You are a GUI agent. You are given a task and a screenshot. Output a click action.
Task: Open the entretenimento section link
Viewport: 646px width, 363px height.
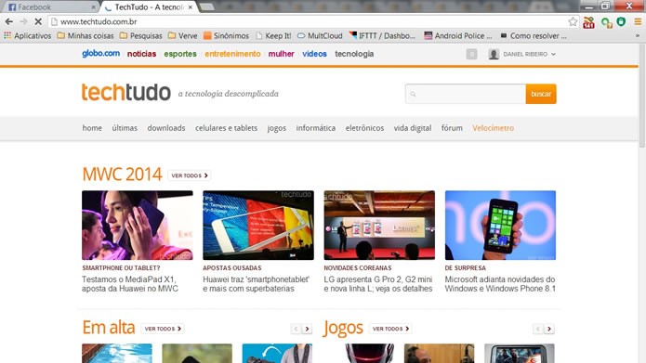click(232, 54)
